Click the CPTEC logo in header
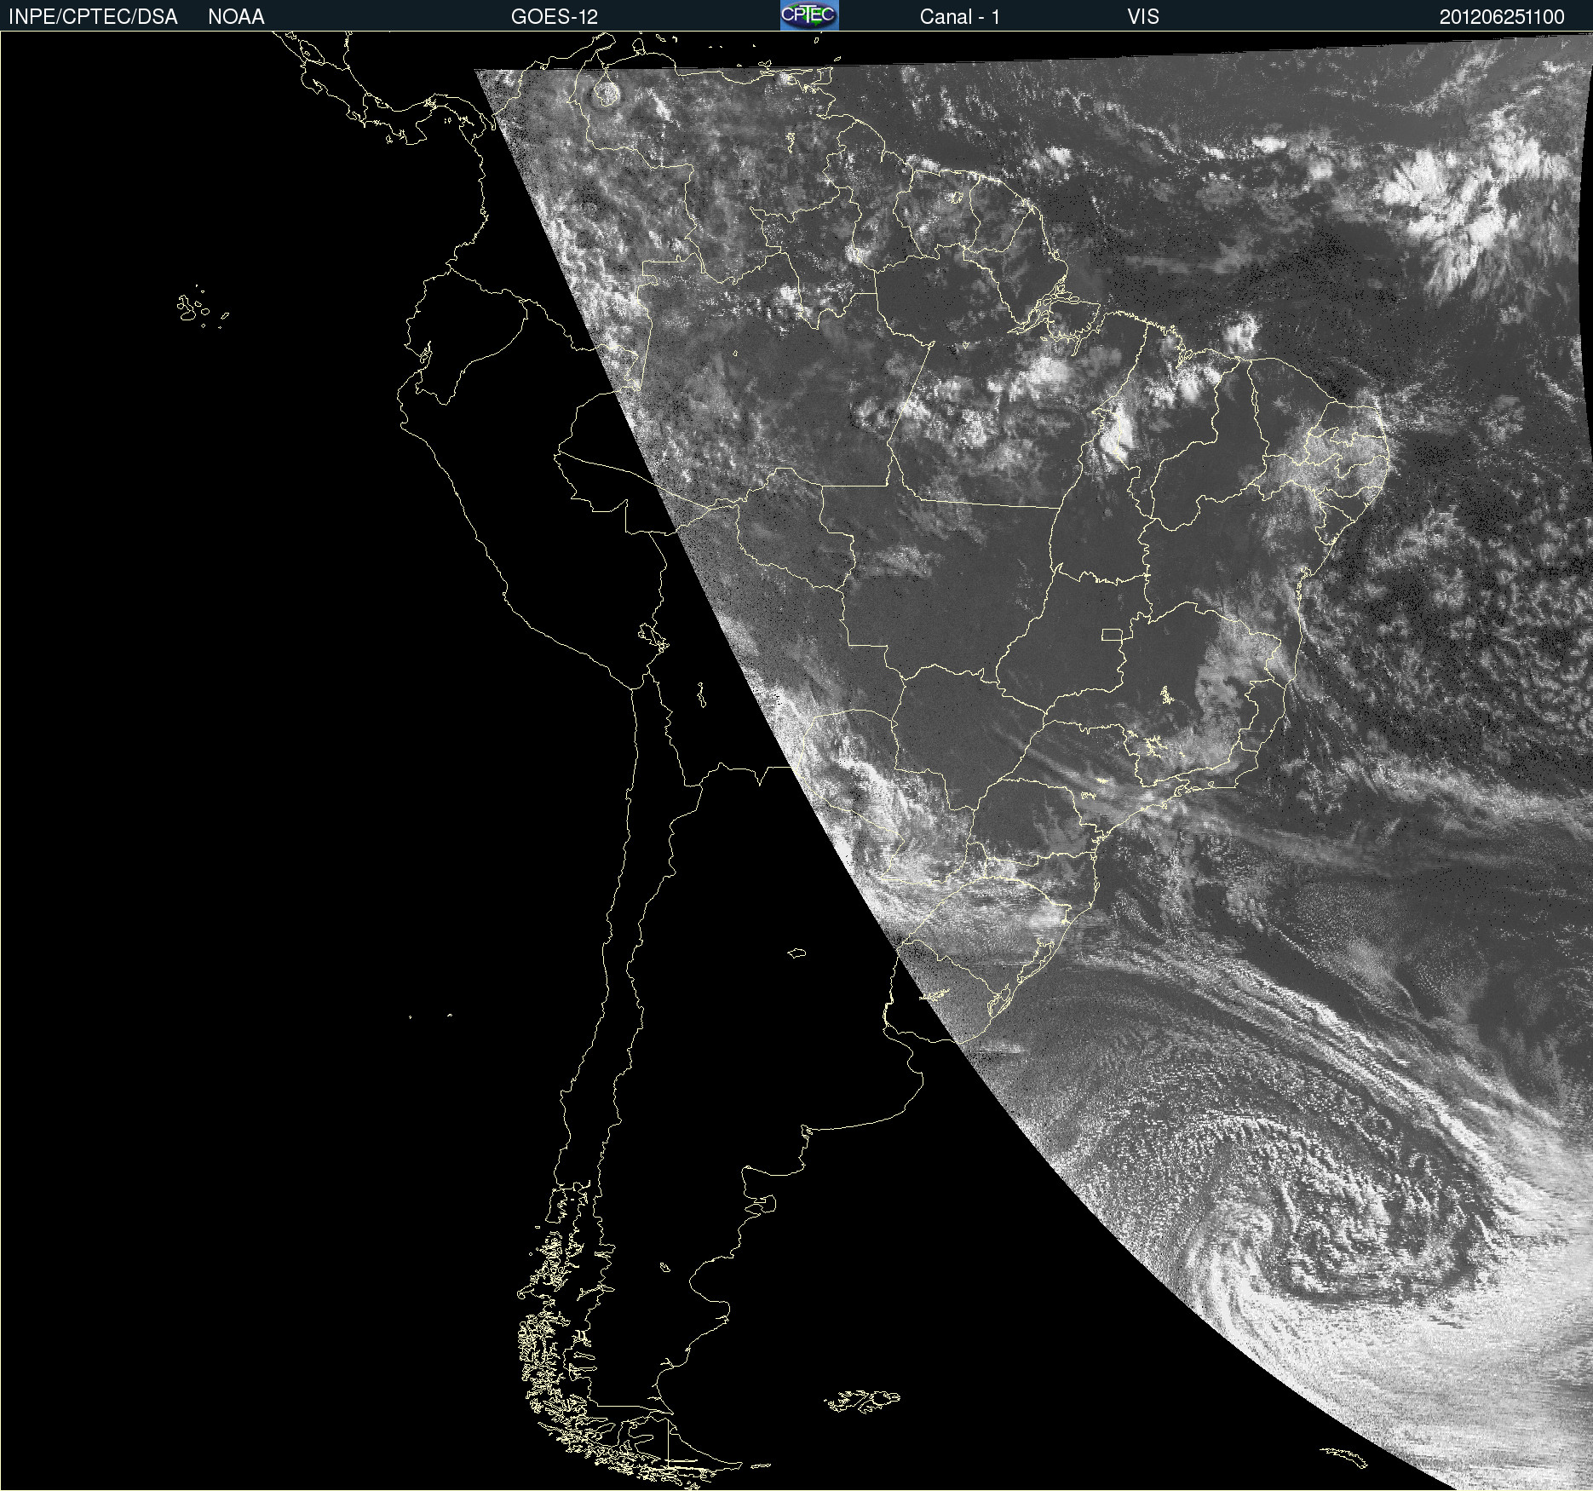 point(809,15)
